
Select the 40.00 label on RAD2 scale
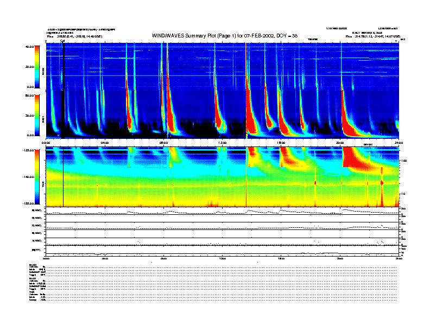click(x=30, y=47)
